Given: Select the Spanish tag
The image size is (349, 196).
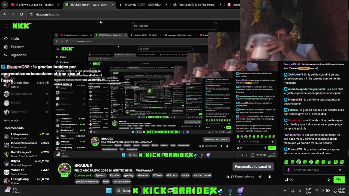Looking at the screenshot, I should (100, 176).
